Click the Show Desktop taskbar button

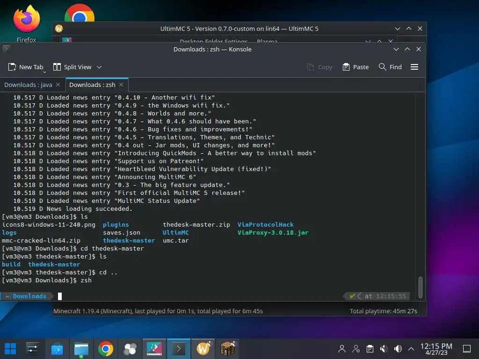coord(467,349)
